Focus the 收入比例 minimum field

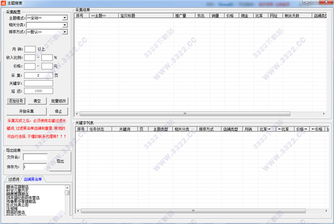click(x=30, y=58)
